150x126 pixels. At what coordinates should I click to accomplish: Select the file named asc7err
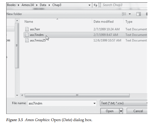pyautogui.click(x=35, y=29)
